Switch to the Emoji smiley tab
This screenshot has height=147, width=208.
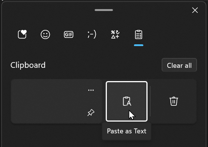tap(45, 34)
